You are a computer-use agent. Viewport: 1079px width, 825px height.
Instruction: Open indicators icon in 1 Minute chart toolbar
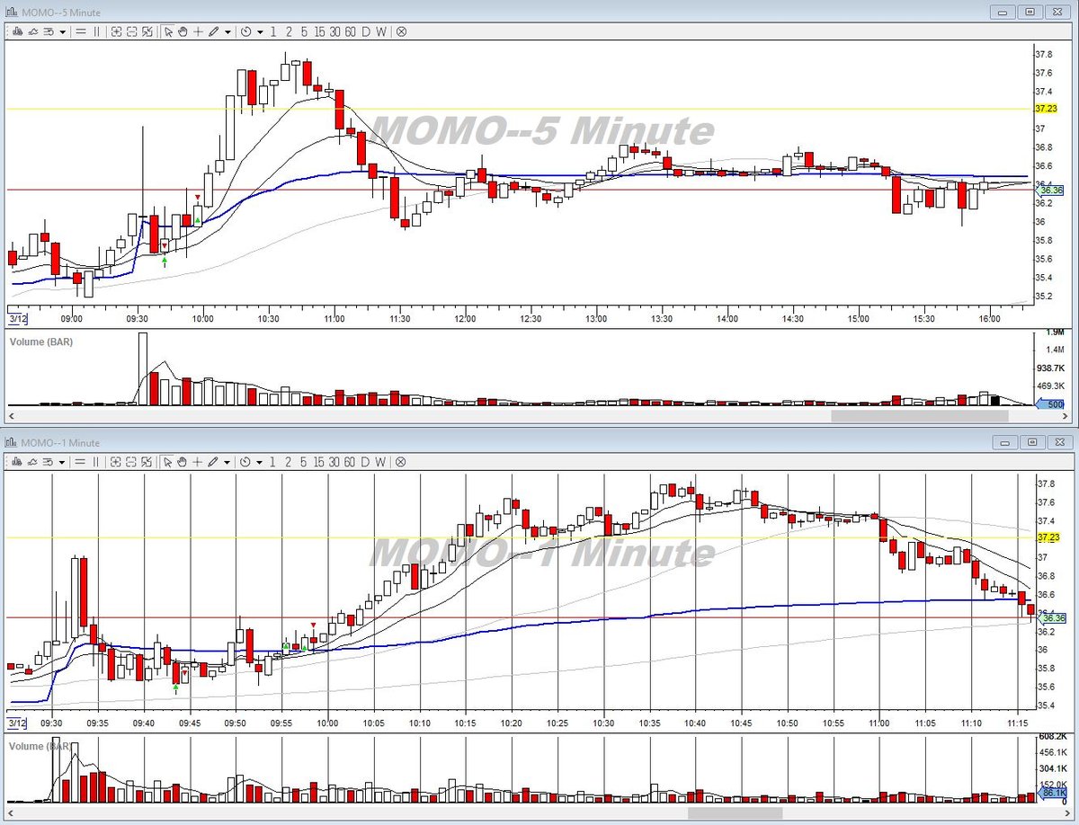pos(32,461)
